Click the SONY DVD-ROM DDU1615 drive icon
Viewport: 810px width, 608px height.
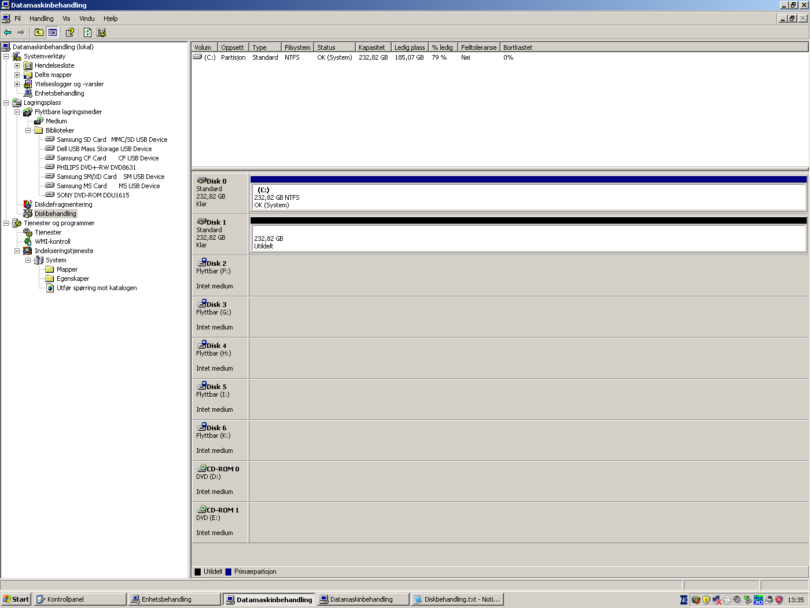coord(50,195)
